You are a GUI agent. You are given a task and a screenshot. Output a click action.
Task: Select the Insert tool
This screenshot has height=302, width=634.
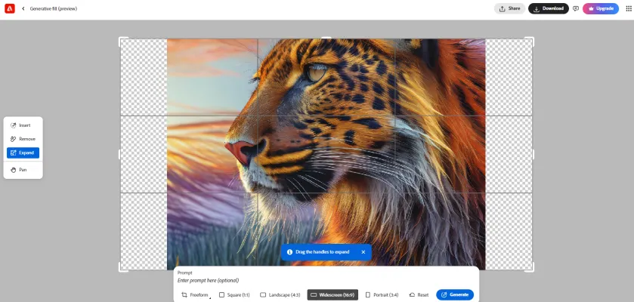click(23, 125)
